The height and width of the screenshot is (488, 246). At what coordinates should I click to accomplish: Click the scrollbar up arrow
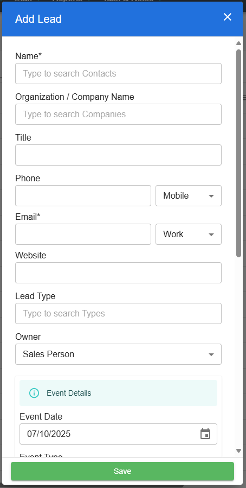pyautogui.click(x=238, y=43)
